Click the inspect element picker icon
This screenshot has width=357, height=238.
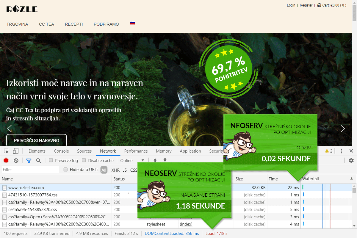6,151
